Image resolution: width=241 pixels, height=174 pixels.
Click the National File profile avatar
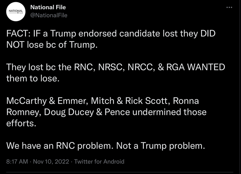point(16,12)
